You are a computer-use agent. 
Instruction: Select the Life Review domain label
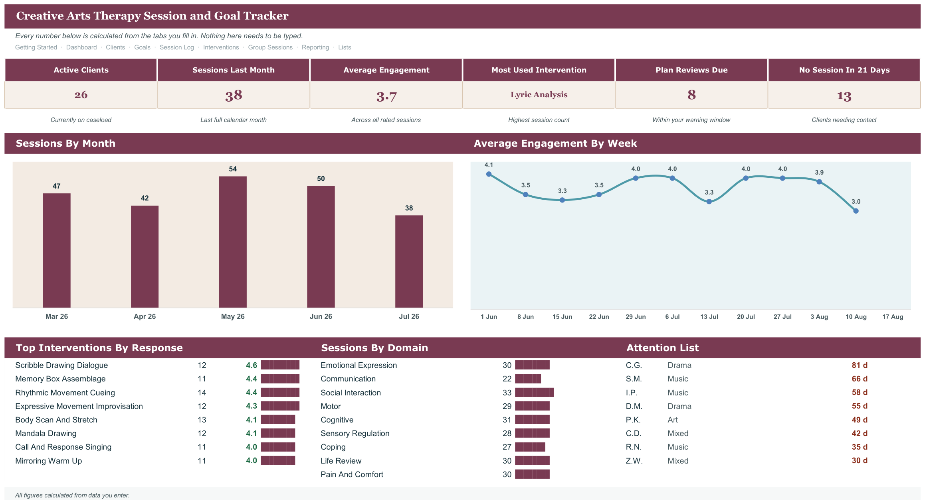341,461
